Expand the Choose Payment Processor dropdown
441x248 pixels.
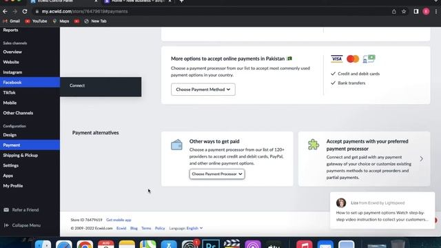(x=217, y=174)
